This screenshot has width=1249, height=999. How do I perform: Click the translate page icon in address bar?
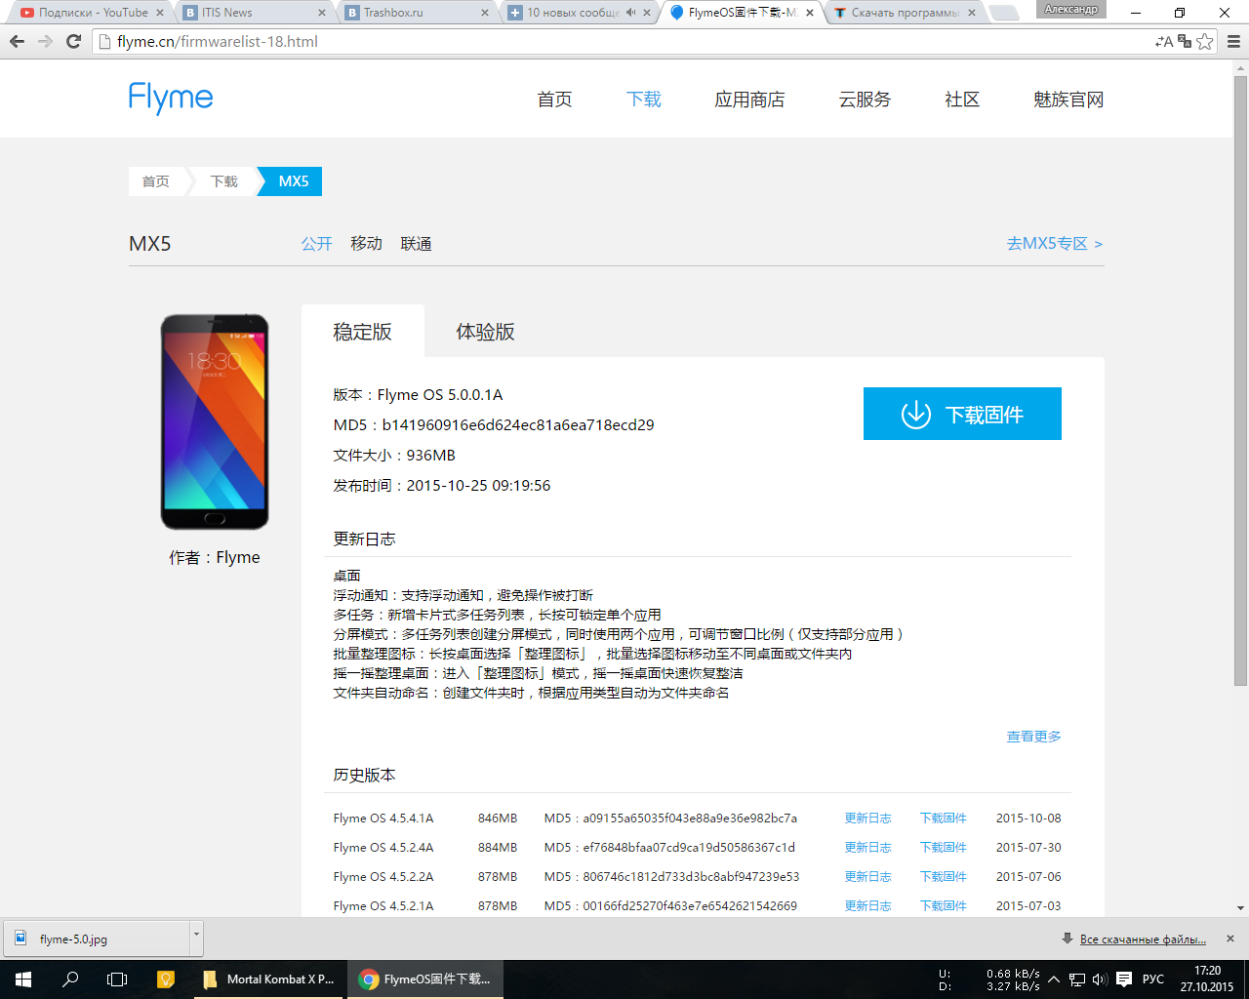(1185, 41)
